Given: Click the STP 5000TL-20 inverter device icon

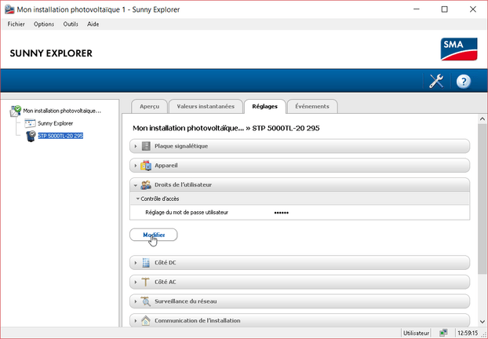Looking at the screenshot, I should [31, 136].
